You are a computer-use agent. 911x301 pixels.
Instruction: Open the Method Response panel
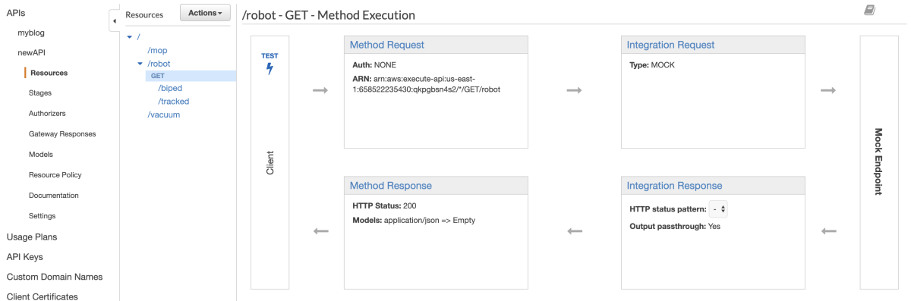click(390, 185)
